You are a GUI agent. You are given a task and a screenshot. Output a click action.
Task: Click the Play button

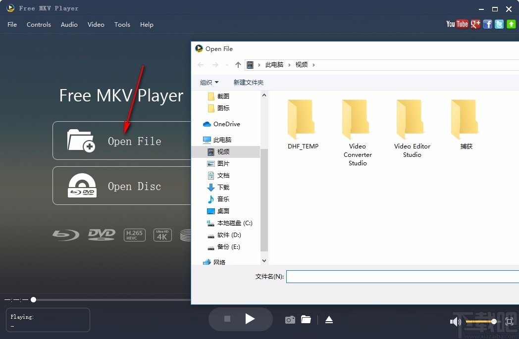(x=250, y=319)
